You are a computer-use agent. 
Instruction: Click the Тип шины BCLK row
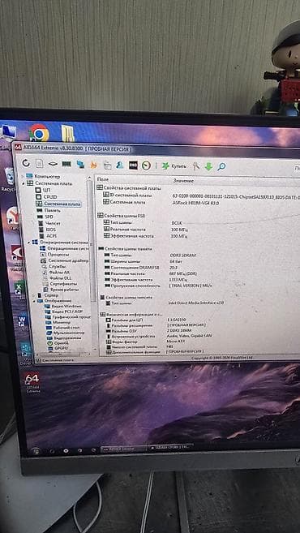(143, 222)
